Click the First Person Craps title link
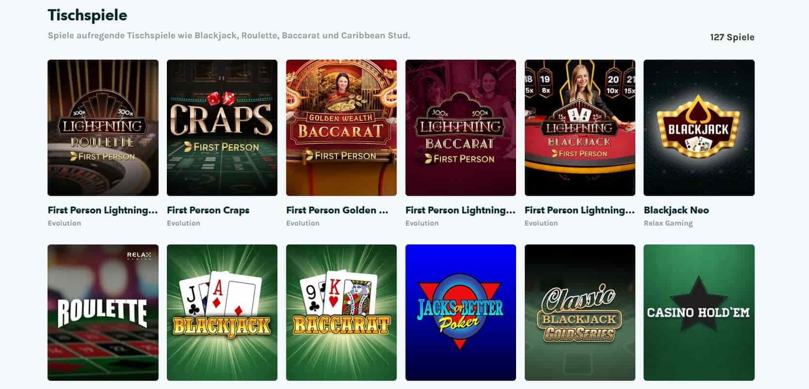This screenshot has width=809, height=389. click(208, 210)
